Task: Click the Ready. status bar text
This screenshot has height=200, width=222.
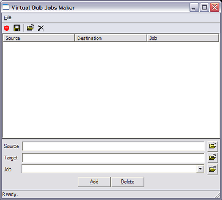Action: 10,194
